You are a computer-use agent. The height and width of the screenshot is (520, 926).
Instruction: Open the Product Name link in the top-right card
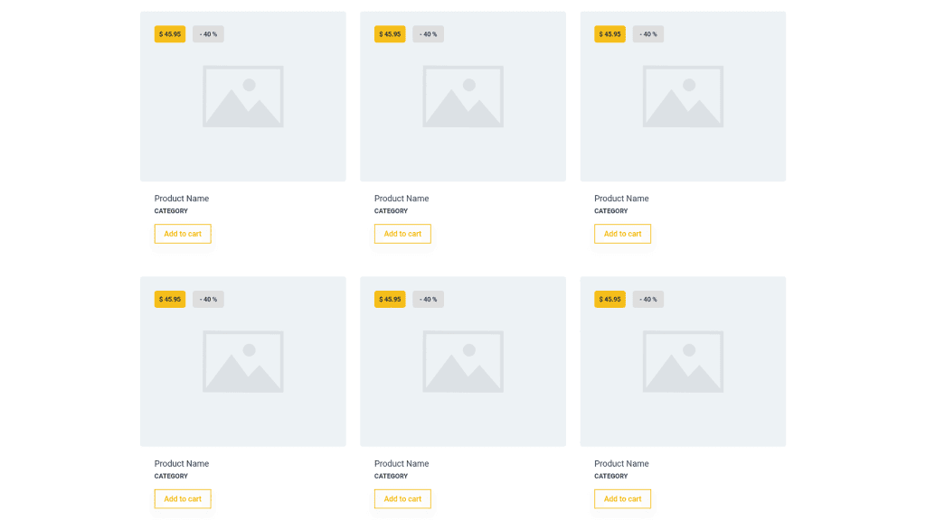tap(621, 199)
